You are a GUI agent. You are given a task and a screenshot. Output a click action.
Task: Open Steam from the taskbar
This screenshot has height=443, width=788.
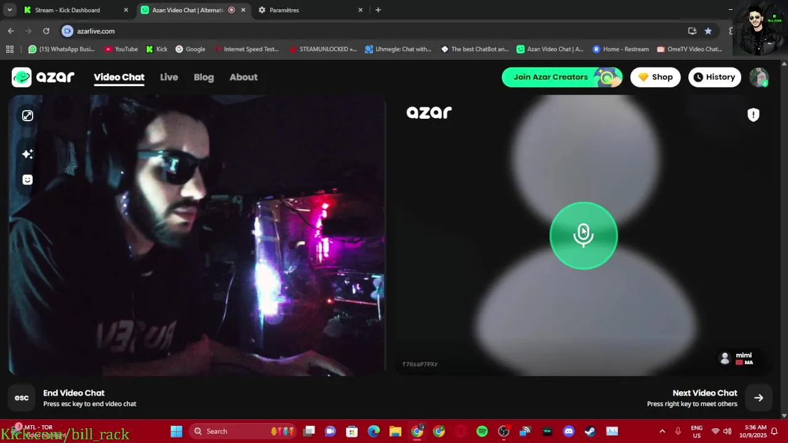pos(590,431)
